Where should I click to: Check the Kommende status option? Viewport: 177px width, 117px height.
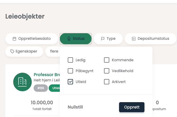pyautogui.click(x=107, y=60)
